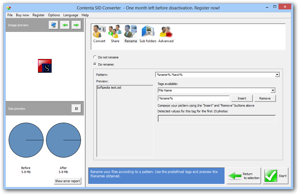Click the full-screen preview monitor icon
This screenshot has width=299, height=195.
point(53,25)
